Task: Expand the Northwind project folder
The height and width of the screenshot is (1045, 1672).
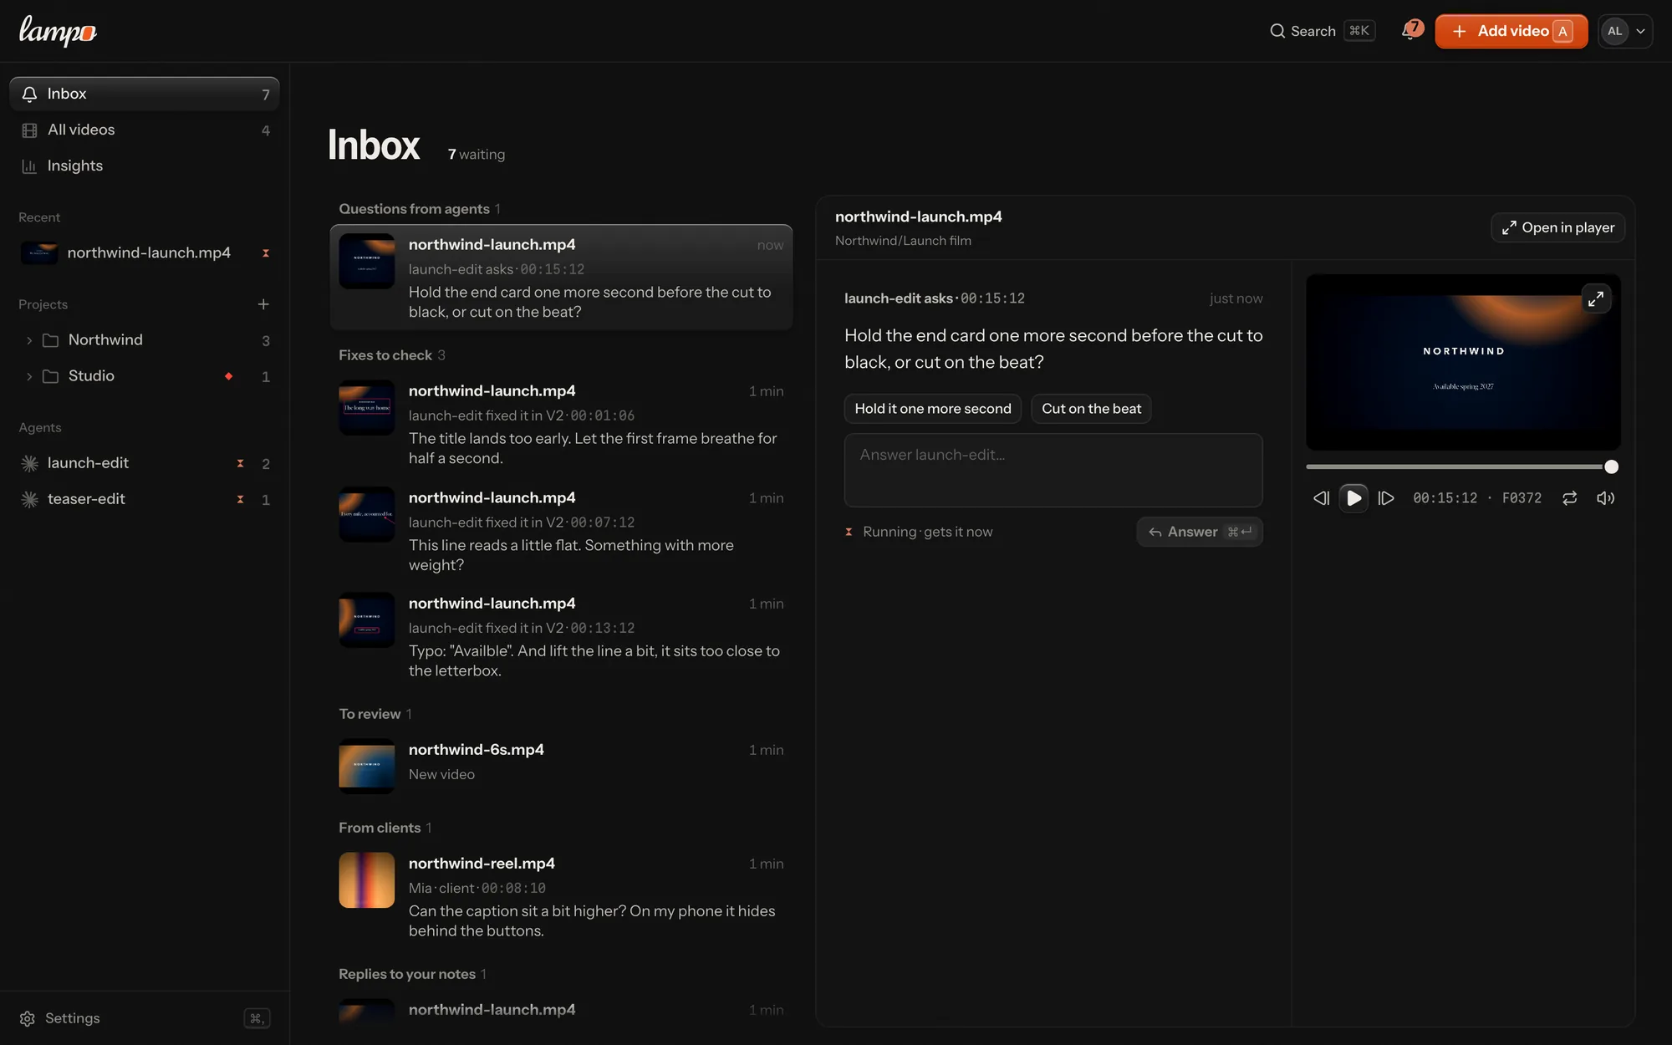Action: click(29, 340)
